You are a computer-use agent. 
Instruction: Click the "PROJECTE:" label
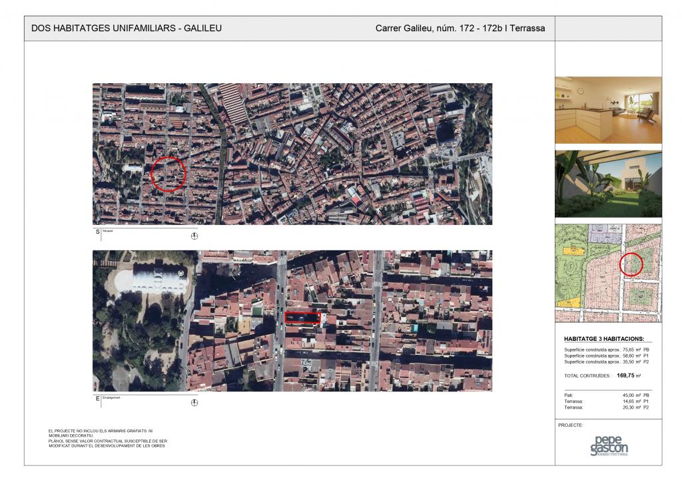tap(571, 425)
